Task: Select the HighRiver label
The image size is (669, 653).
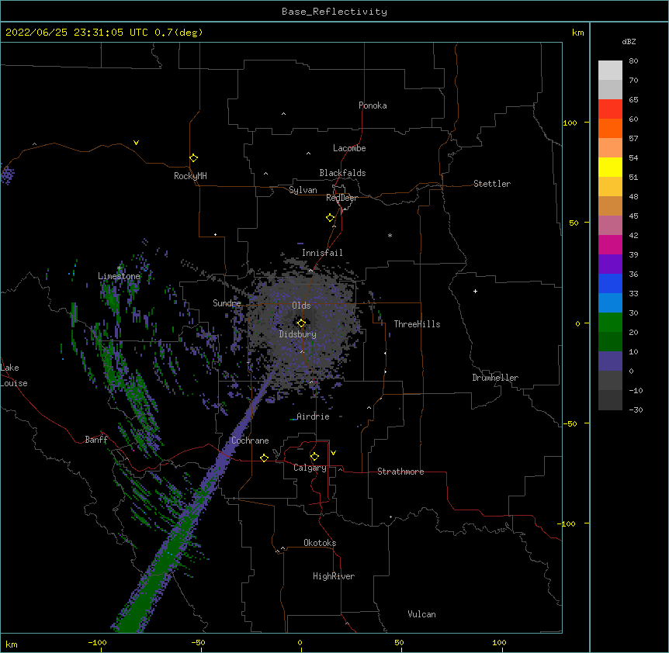Action: (334, 576)
